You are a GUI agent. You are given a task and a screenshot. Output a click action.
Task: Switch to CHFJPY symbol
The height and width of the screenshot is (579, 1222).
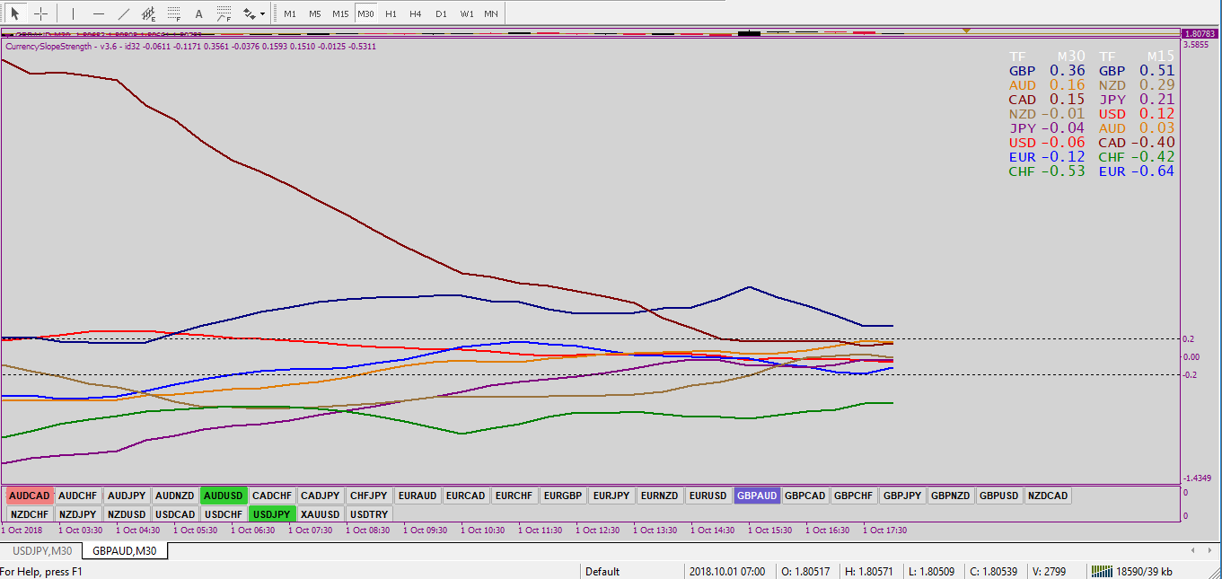[369, 496]
